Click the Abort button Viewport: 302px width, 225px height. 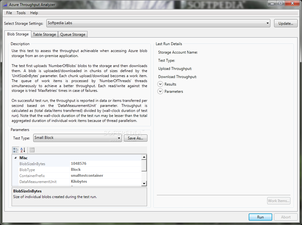click(x=286, y=217)
